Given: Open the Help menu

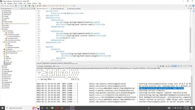Looking at the screenshot, I should coord(39,3).
